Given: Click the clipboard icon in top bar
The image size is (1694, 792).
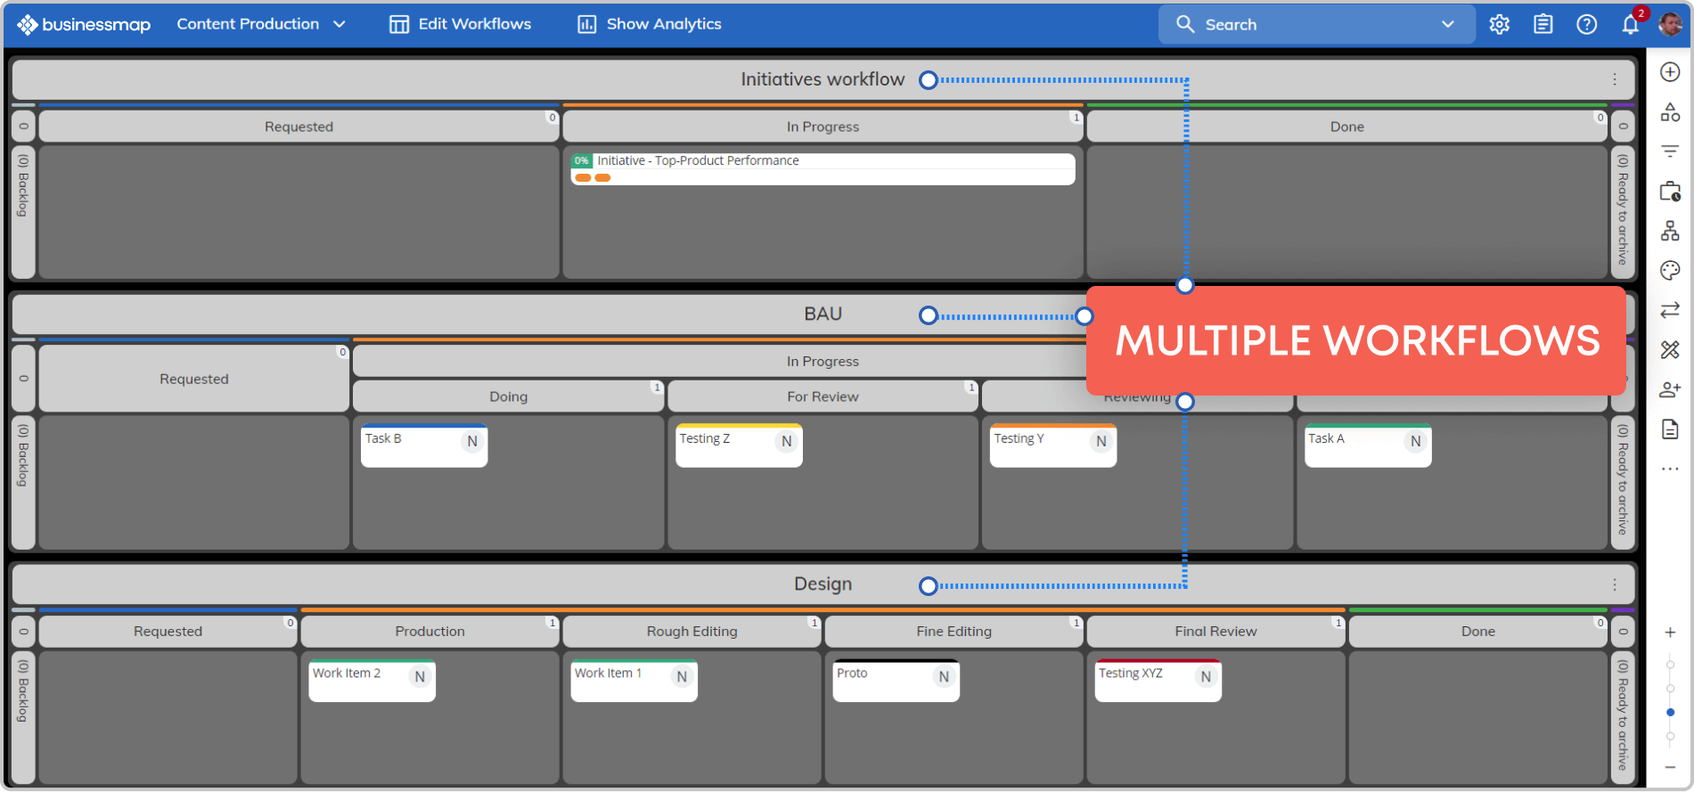Looking at the screenshot, I should click(1543, 24).
